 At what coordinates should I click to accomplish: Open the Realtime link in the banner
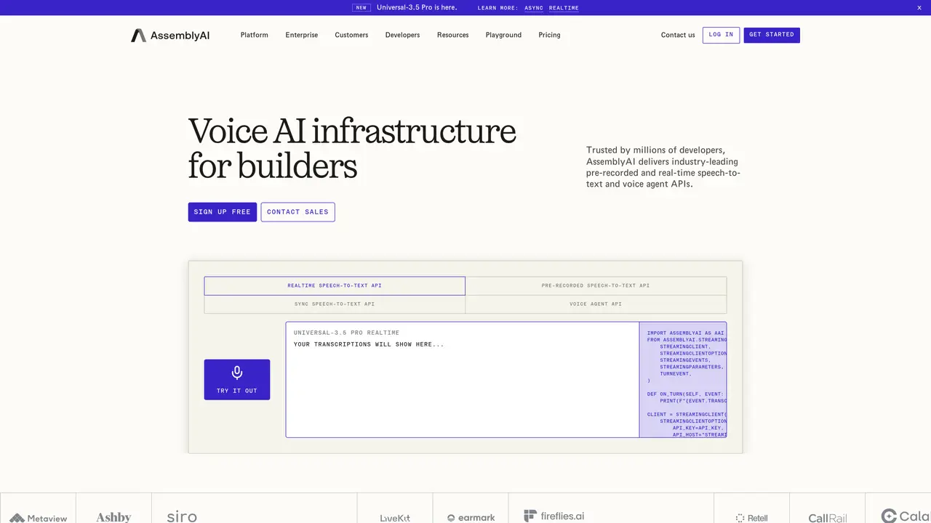click(x=564, y=8)
